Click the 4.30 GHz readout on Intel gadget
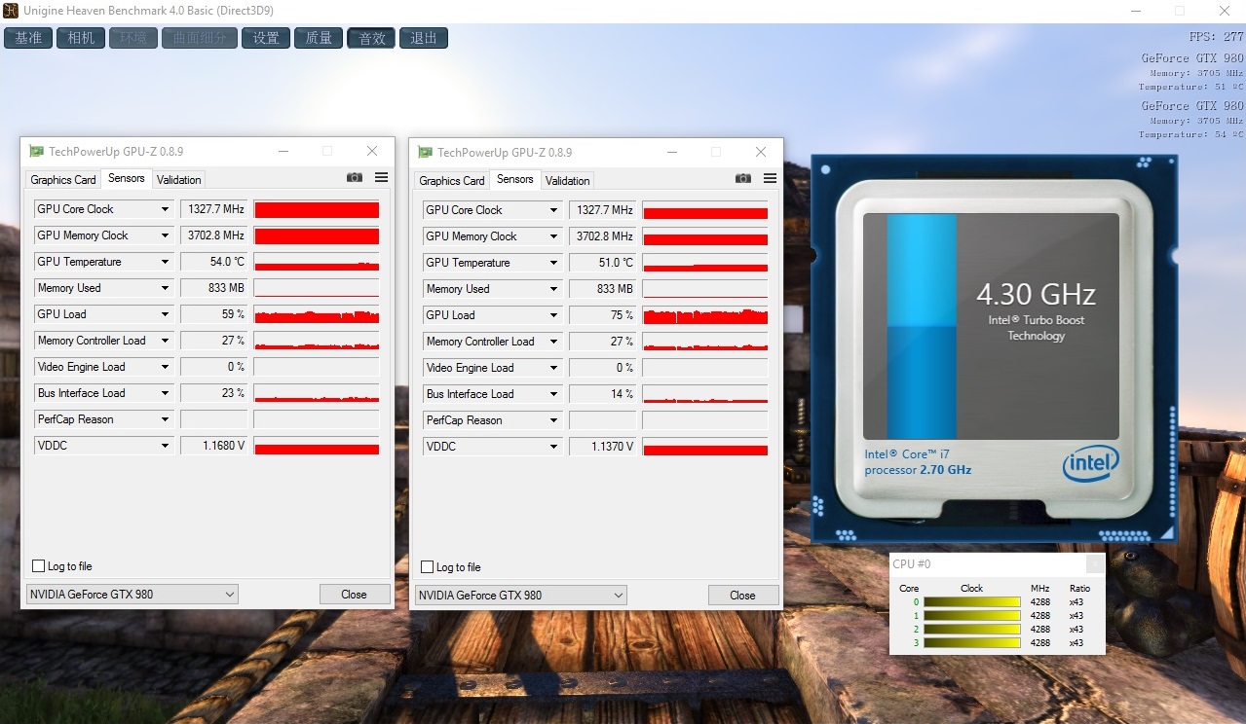This screenshot has width=1246, height=724. coord(1037,294)
